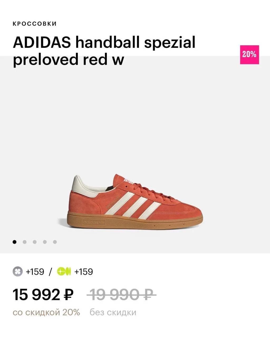Go to the second carousel dot
The image size is (270, 338).
coord(25,242)
